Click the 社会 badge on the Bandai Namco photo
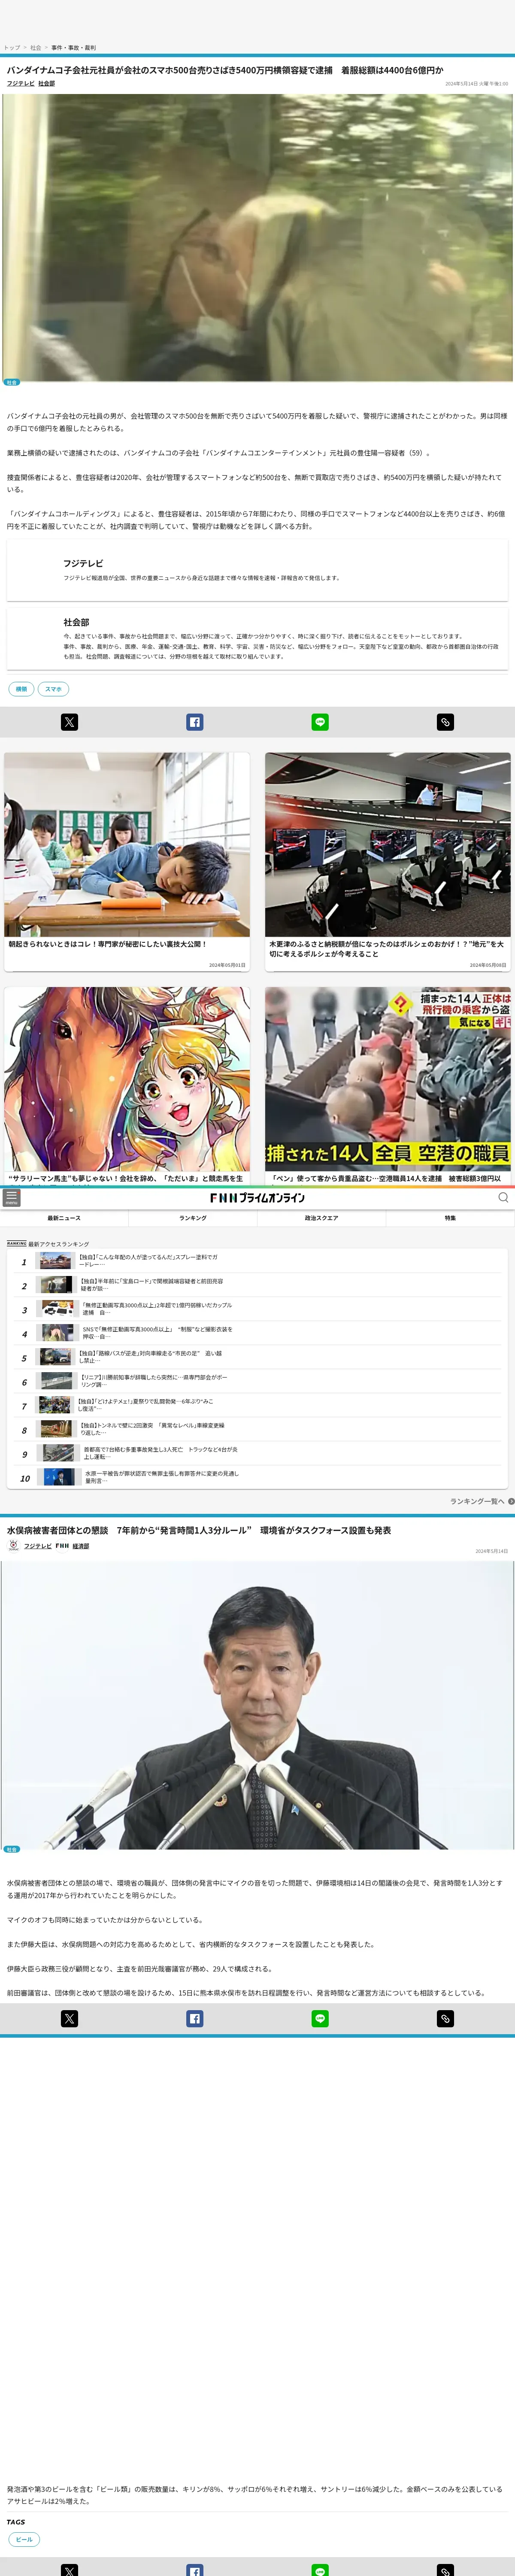The height and width of the screenshot is (2576, 515). [12, 382]
